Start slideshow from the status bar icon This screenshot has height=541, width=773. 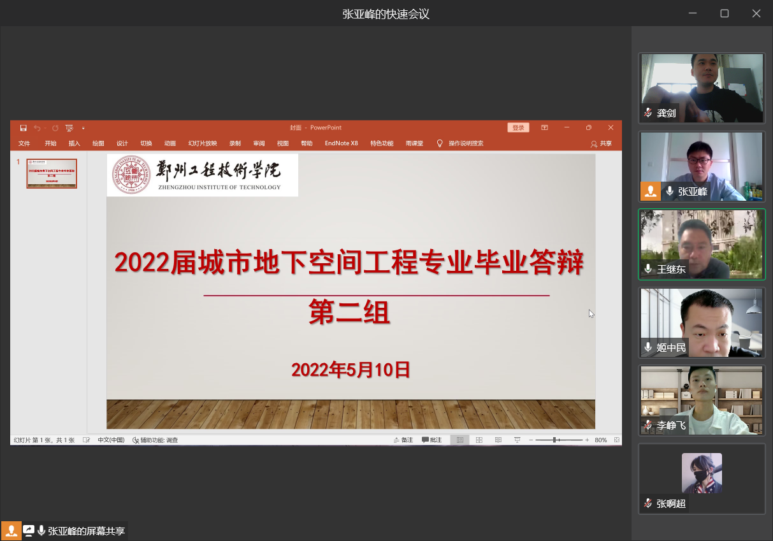(517, 440)
